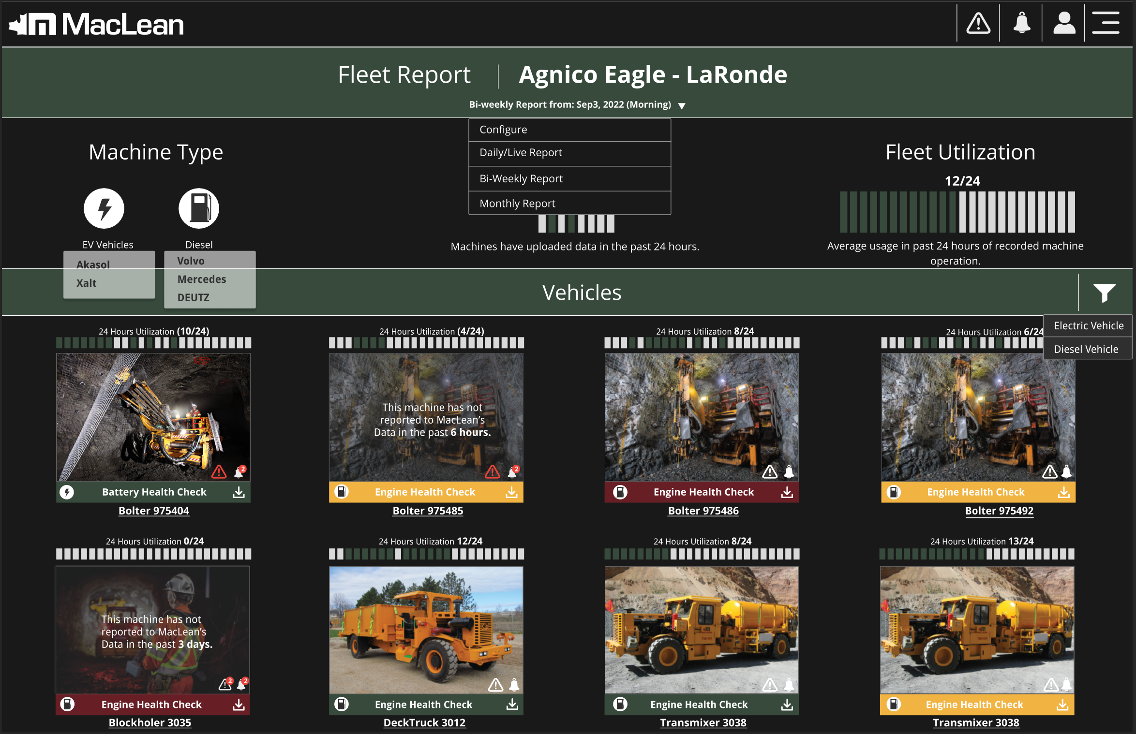This screenshot has width=1136, height=734.
Task: Click the filter icon on the Vehicles bar
Action: coord(1105,292)
